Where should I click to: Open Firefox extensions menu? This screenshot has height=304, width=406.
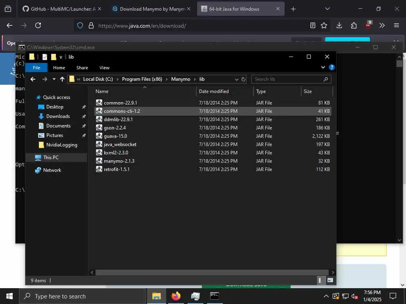pos(354,25)
